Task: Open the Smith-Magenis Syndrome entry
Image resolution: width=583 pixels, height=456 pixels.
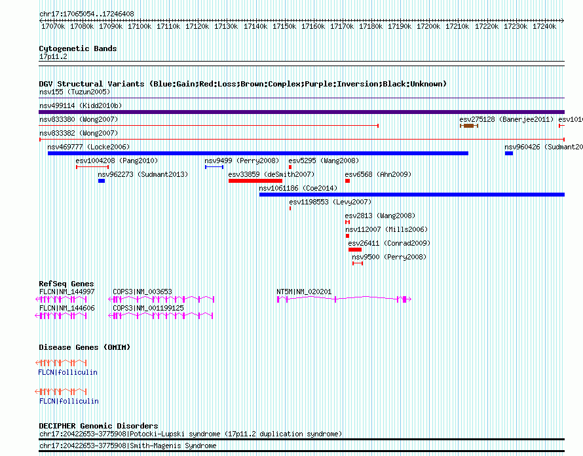Action: point(128,446)
